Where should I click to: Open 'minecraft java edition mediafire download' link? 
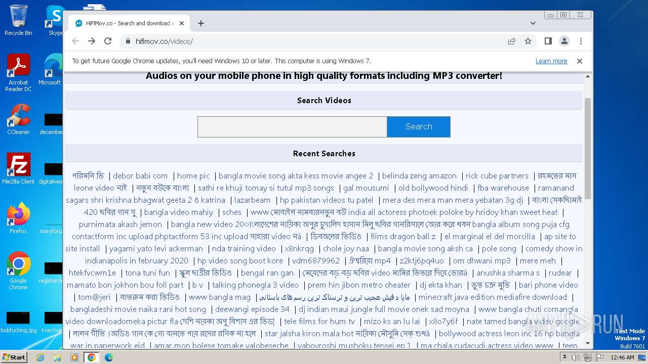[x=493, y=297]
